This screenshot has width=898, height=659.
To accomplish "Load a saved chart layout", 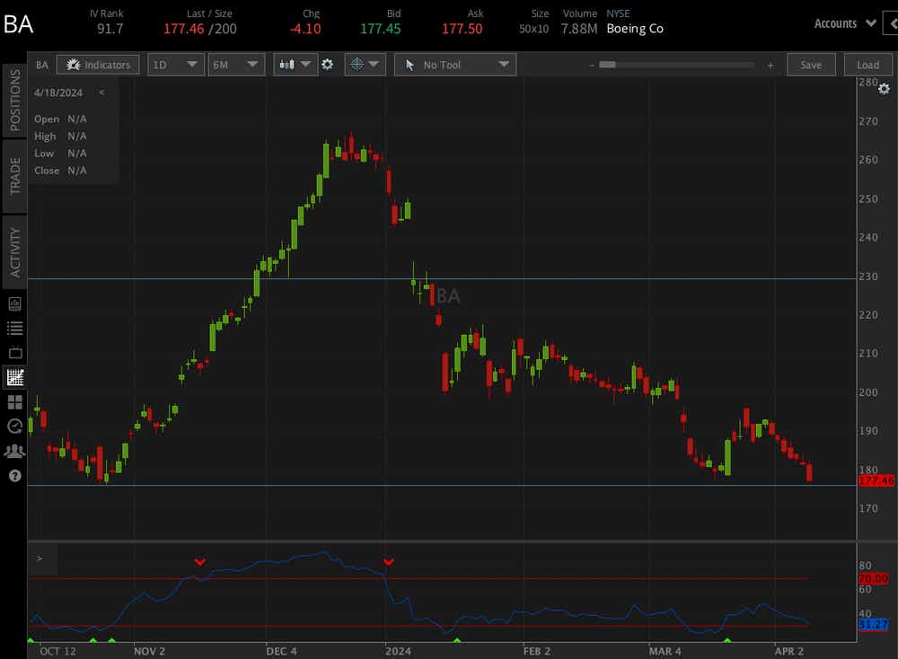I will click(868, 65).
